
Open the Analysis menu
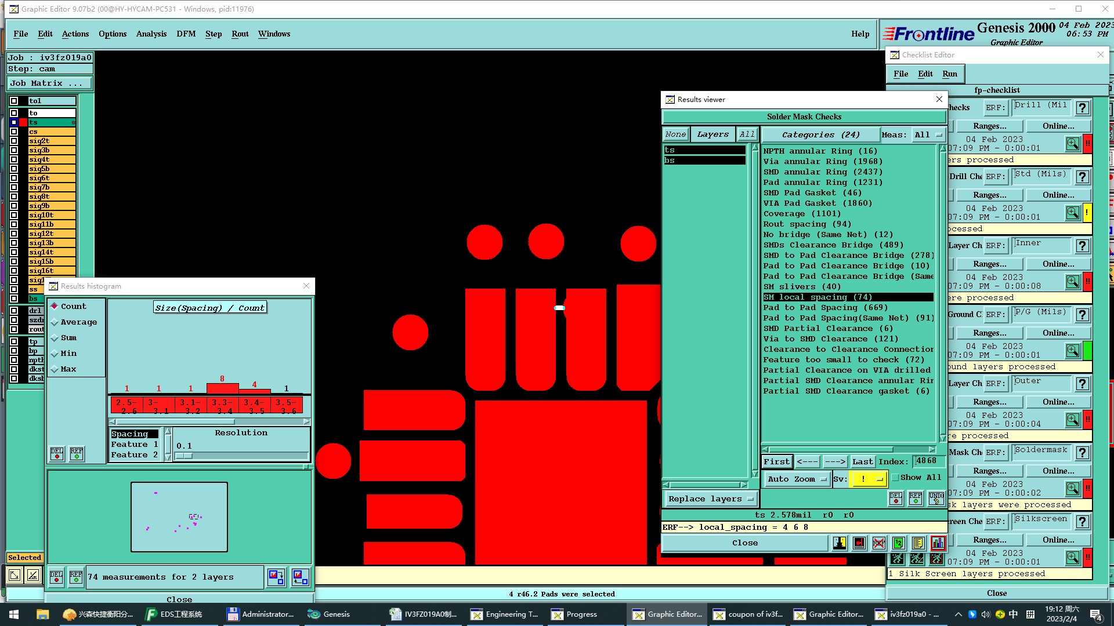point(151,34)
